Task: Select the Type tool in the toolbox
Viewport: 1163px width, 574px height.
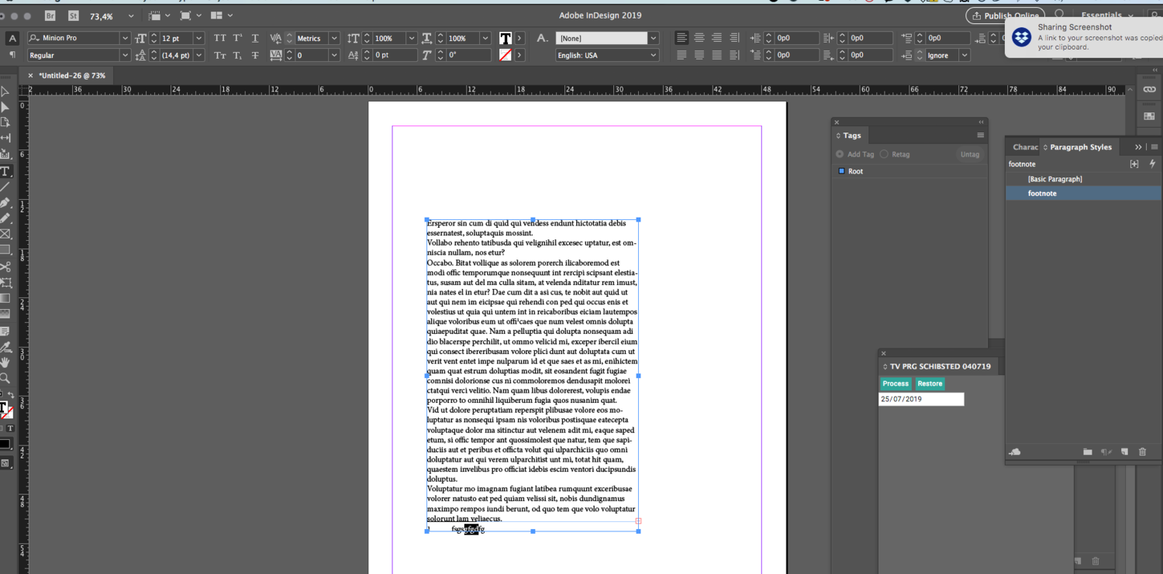Action: 5,171
